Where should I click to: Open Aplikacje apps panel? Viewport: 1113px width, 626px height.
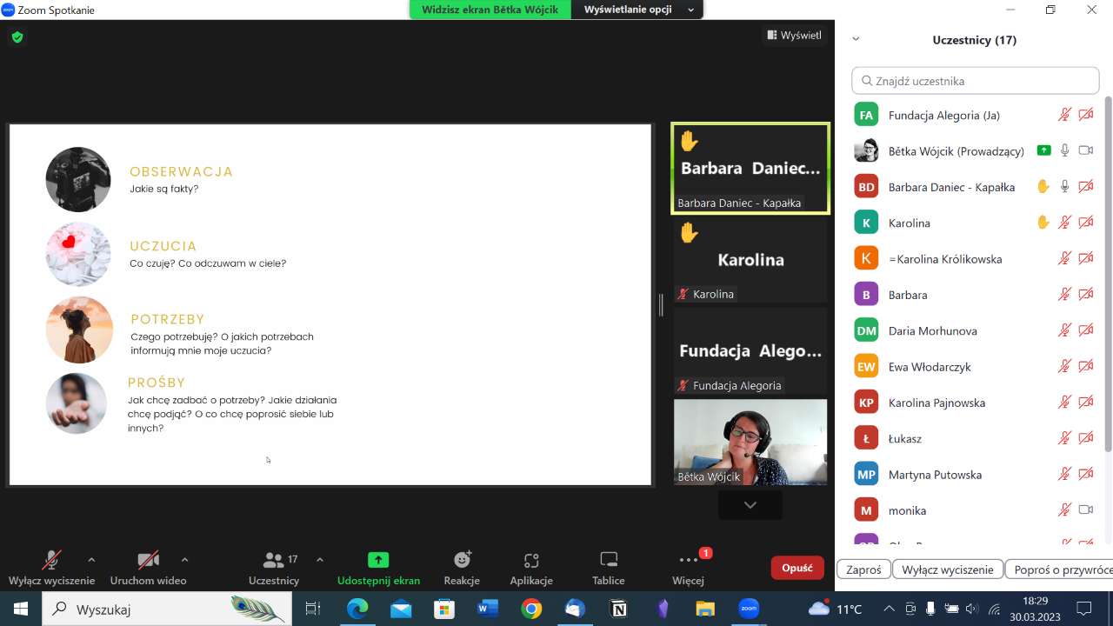pos(531,568)
